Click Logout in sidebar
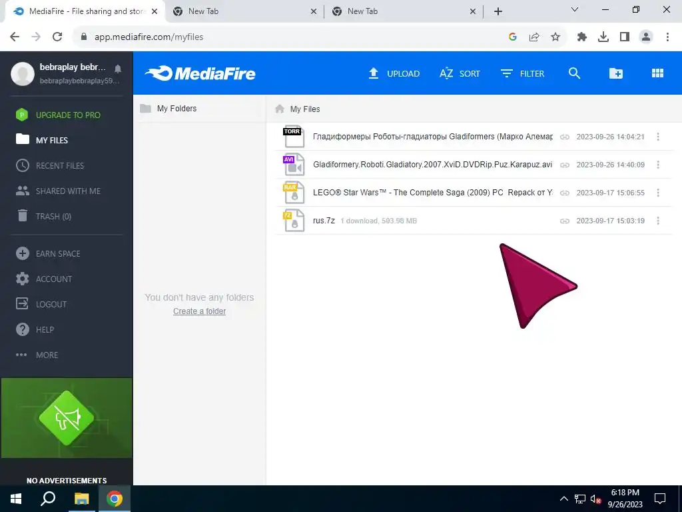 coord(41,304)
